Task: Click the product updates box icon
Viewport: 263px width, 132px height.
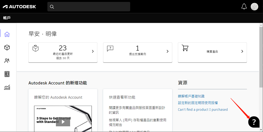Action: [35, 48]
